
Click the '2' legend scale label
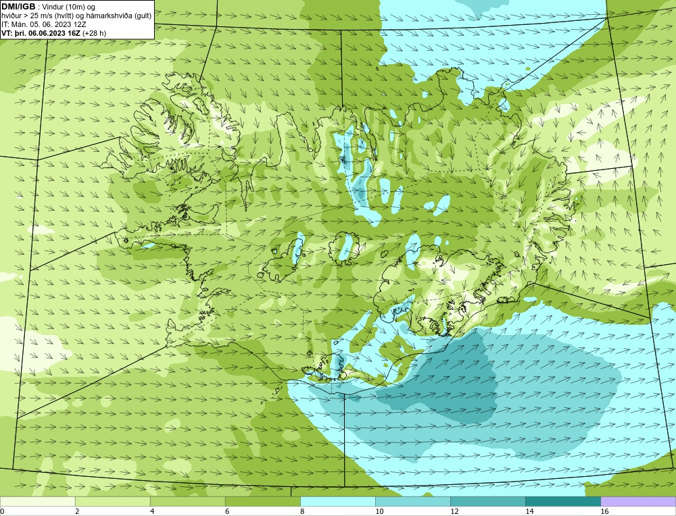[x=77, y=511]
